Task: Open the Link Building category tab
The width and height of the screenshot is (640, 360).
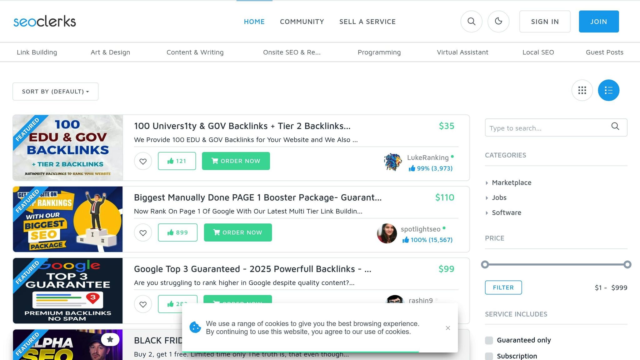Action: point(37,52)
